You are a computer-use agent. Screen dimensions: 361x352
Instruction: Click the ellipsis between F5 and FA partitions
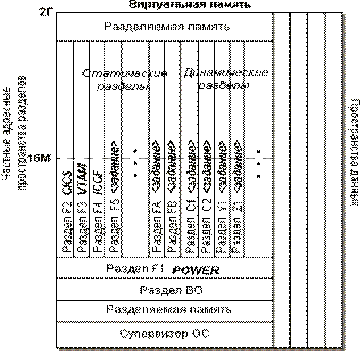(x=135, y=163)
